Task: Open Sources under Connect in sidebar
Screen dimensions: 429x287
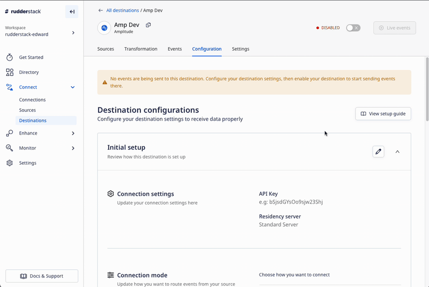Action: point(27,110)
